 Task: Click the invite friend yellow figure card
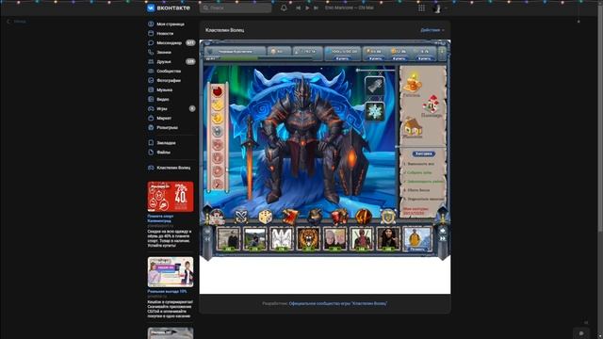(416, 238)
